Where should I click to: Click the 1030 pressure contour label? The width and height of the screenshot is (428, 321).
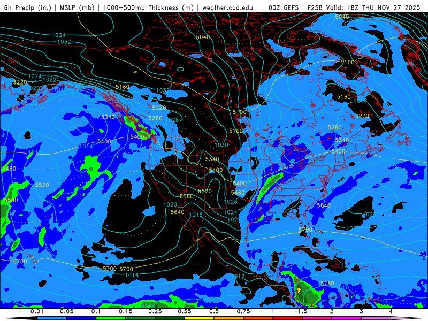click(x=221, y=144)
